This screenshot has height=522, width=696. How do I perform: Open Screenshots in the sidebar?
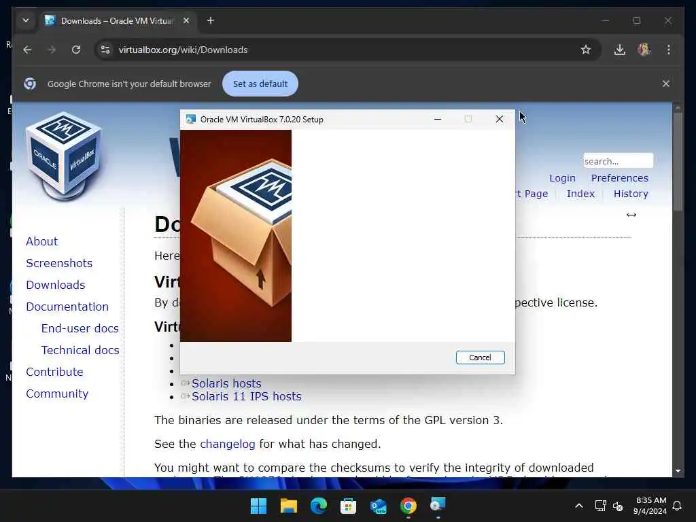tap(59, 263)
